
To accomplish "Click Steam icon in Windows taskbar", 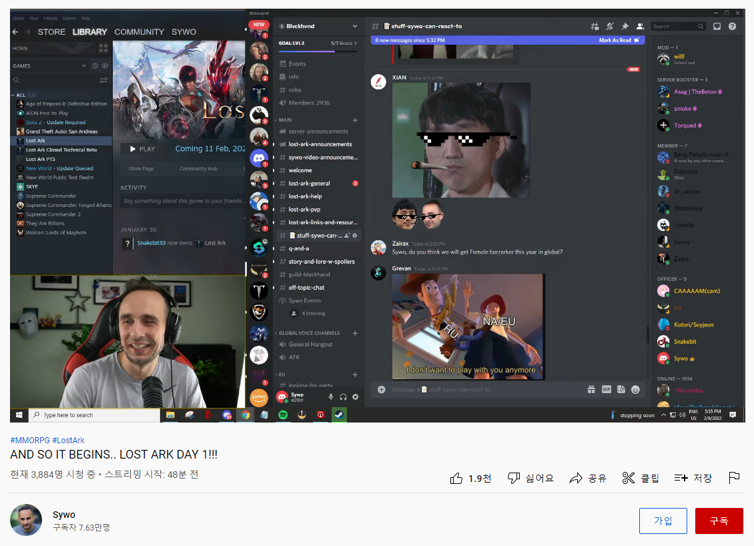I will pos(339,415).
